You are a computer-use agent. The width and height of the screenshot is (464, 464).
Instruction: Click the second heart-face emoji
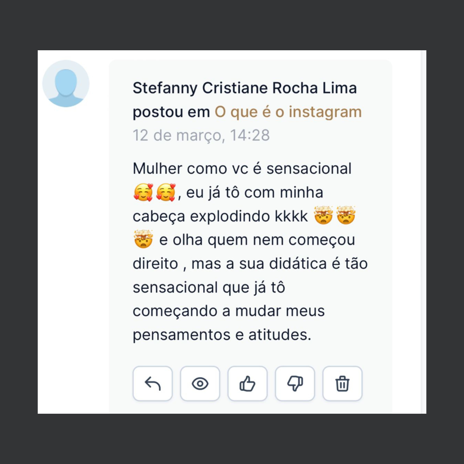point(165,192)
